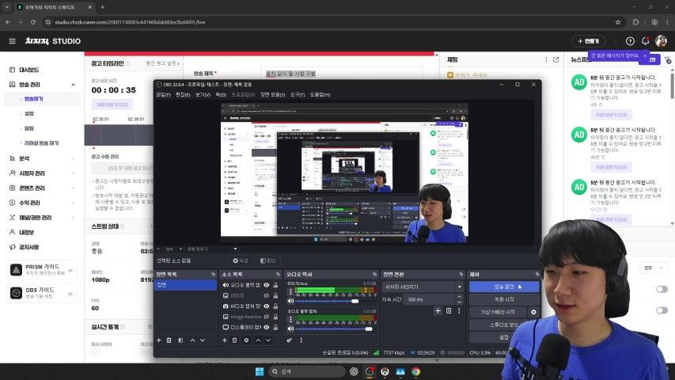Toggle visibility of 오디오 출력 캡쳐 source

(267, 285)
